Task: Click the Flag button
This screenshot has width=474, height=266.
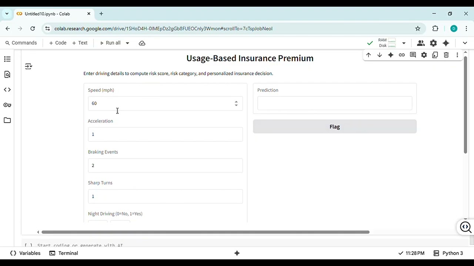Action: [335, 127]
